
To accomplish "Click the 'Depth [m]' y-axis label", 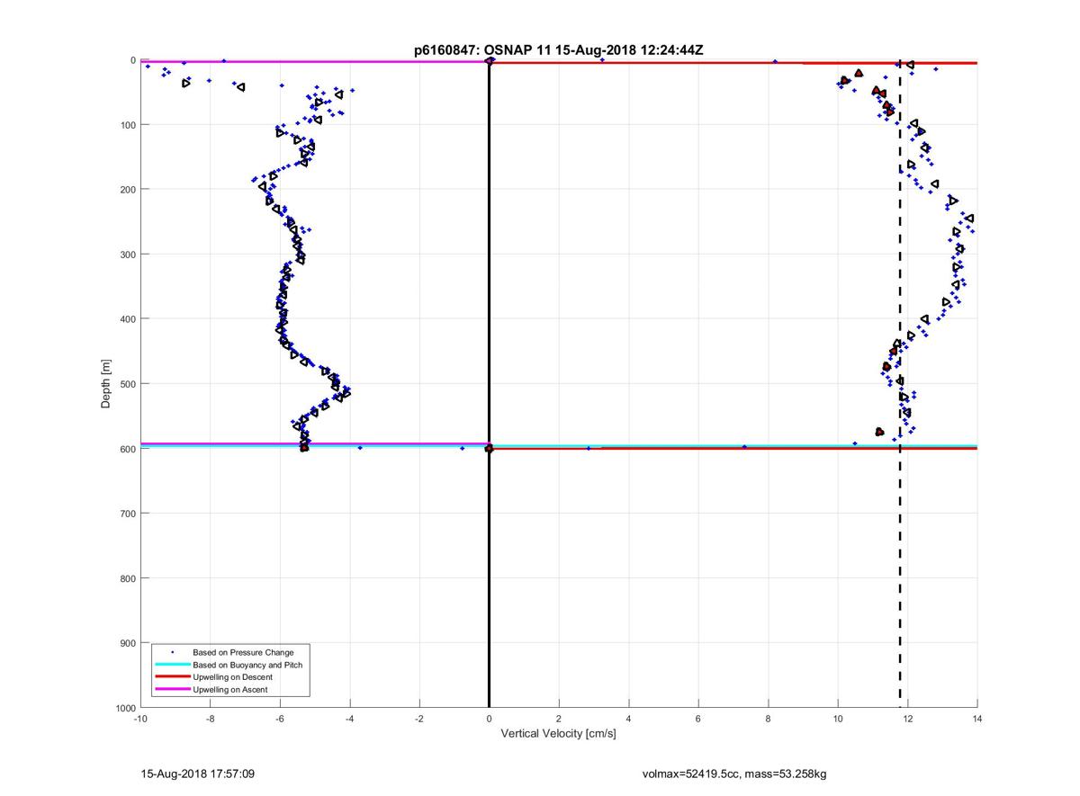I will tap(106, 384).
